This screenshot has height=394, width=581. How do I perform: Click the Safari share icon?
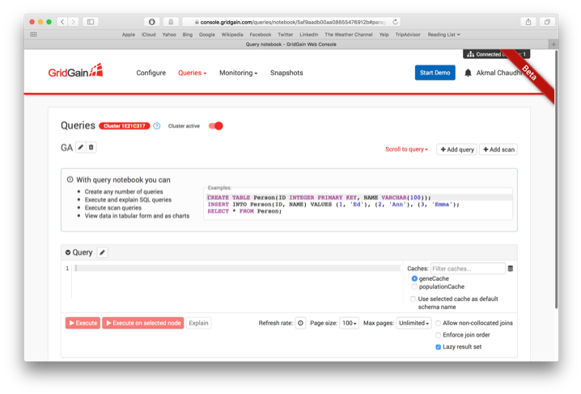coord(528,22)
